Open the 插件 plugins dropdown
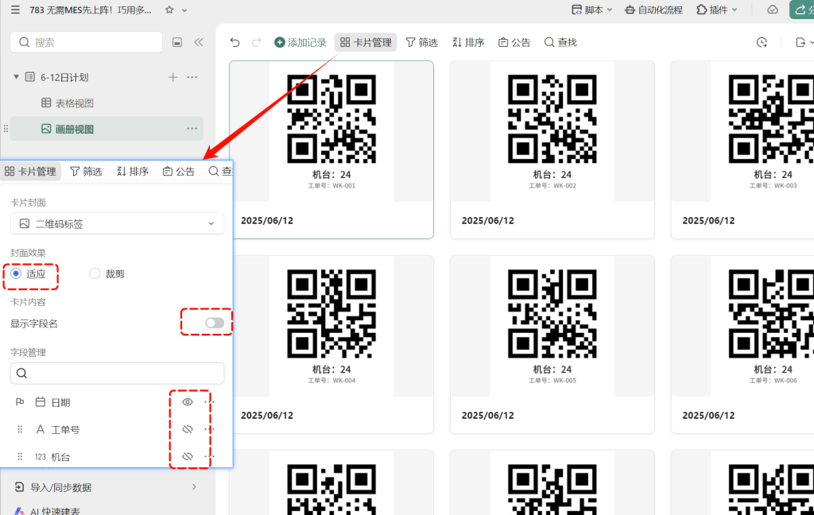814x515 pixels. 717,10
